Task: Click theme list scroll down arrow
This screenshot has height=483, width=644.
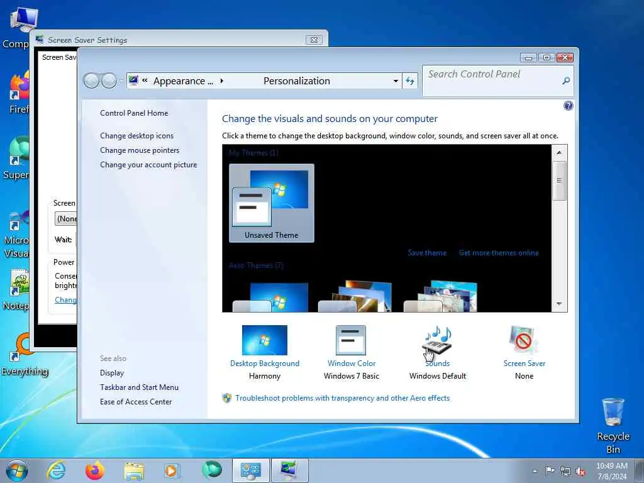Action: point(559,304)
